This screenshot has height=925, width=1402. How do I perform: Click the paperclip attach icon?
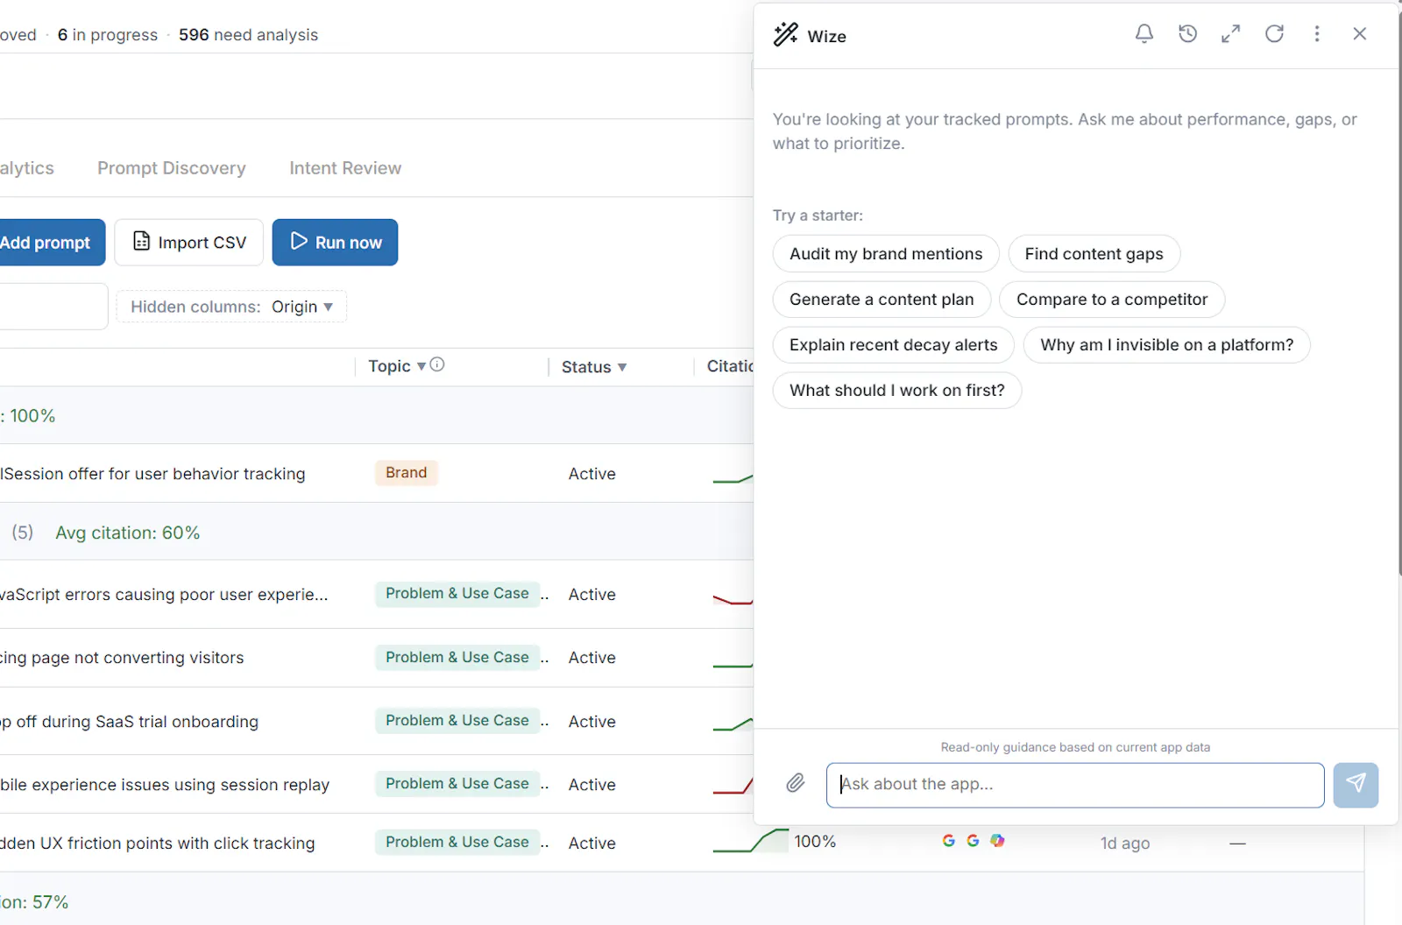[x=796, y=783]
